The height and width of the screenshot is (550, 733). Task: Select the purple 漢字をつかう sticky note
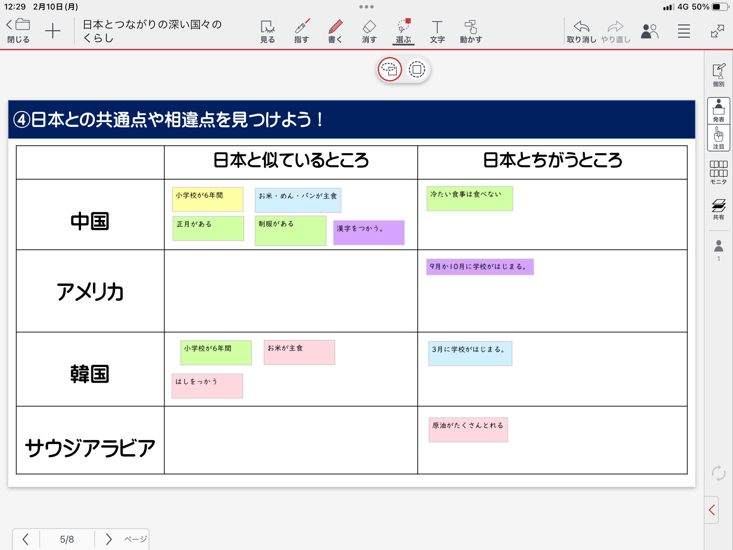(x=369, y=233)
